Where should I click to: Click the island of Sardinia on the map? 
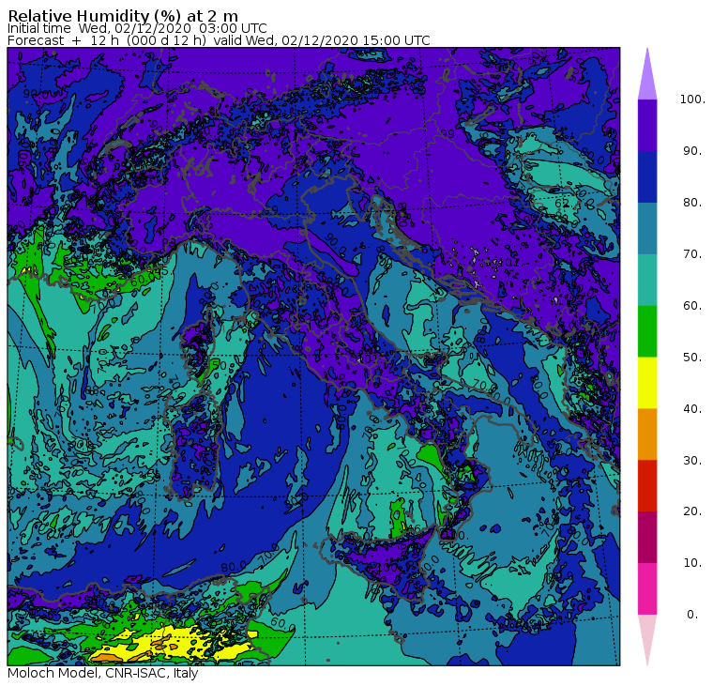point(195,446)
